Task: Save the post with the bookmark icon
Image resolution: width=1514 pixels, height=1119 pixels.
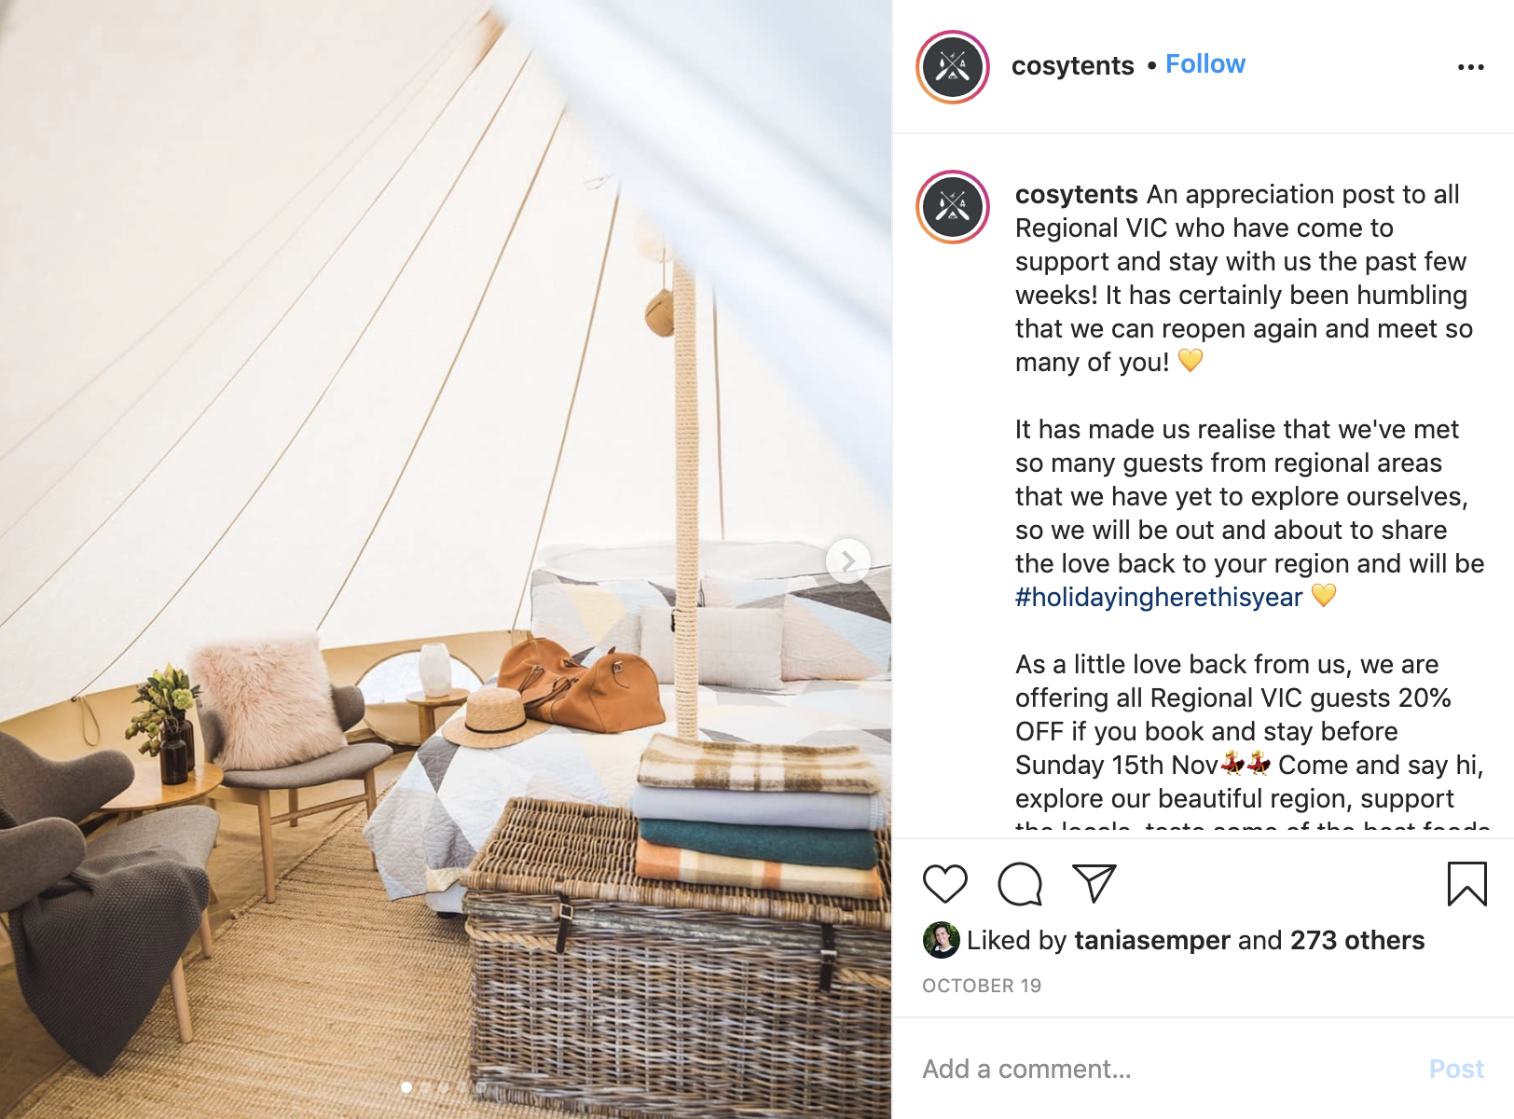Action: click(1466, 884)
